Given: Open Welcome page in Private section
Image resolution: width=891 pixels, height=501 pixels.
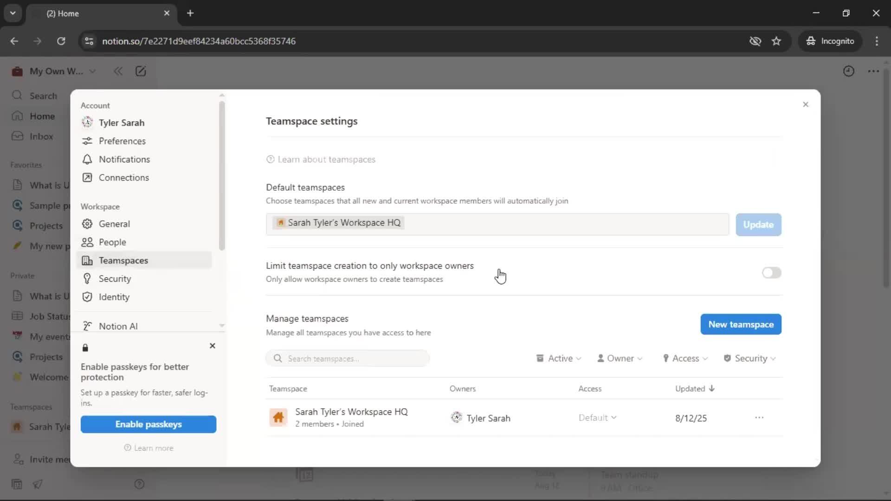Looking at the screenshot, I should pos(39,377).
